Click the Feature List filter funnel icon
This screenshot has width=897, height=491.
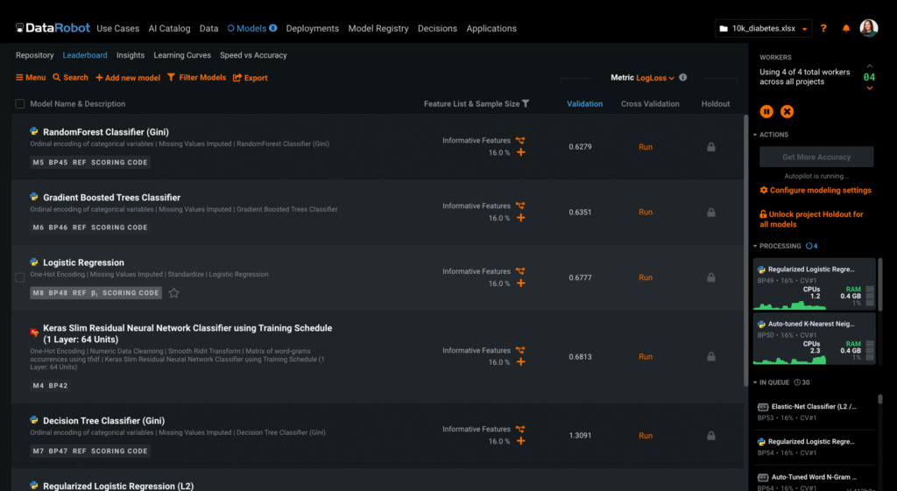(x=526, y=103)
